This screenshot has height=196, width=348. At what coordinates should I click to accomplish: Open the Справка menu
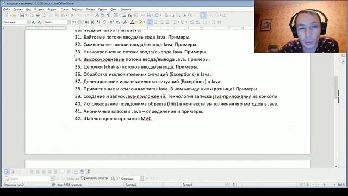tap(126, 9)
